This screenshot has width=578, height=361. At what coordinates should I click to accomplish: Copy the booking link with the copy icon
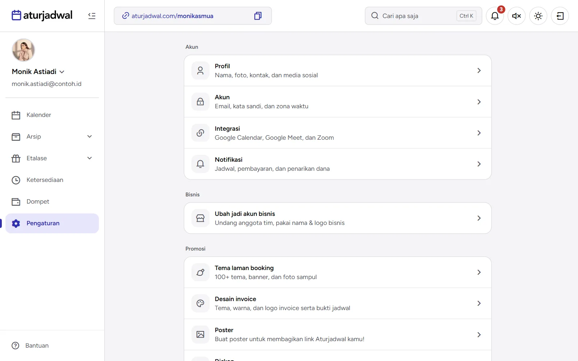[x=258, y=16]
